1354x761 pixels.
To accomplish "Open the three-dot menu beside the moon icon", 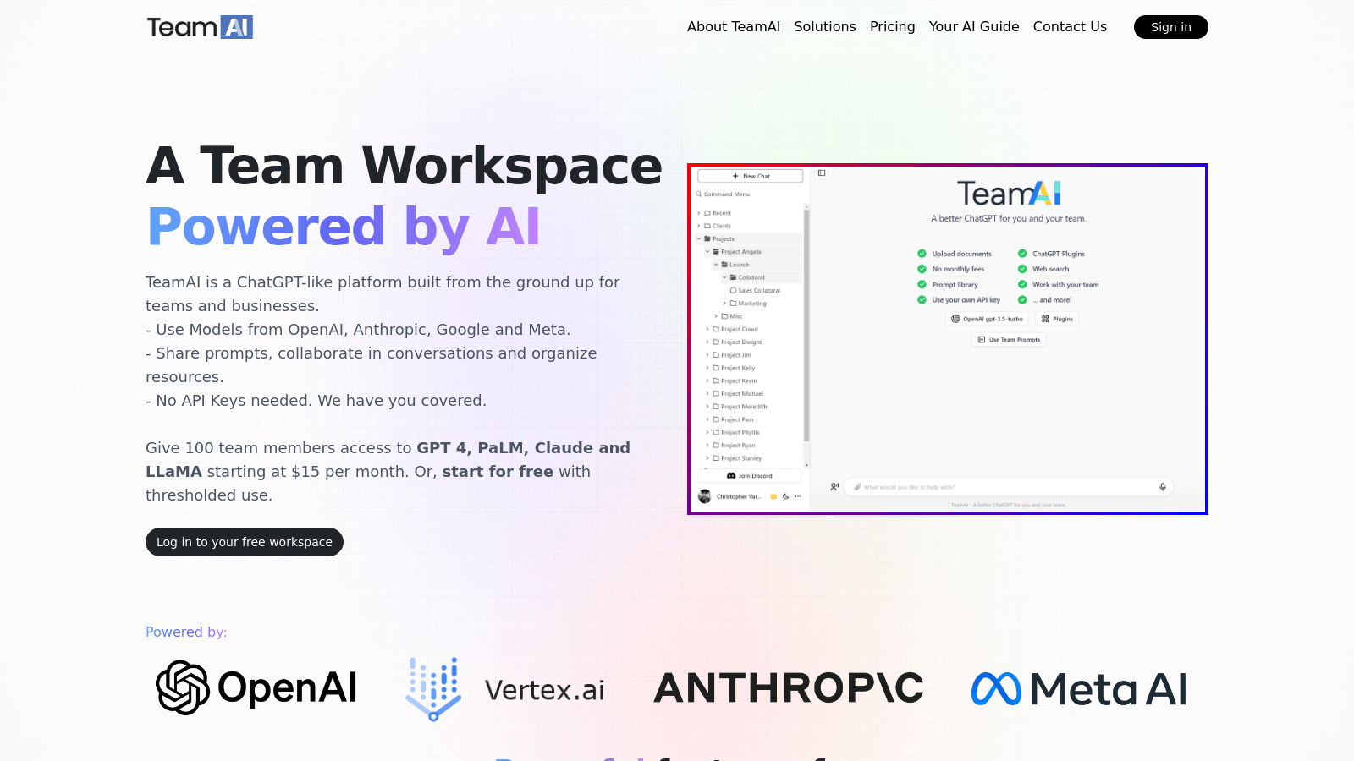I will [798, 496].
